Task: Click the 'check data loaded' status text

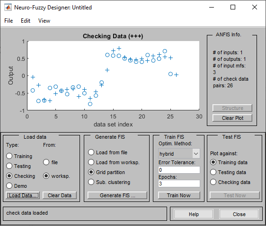Action: click(x=27, y=213)
